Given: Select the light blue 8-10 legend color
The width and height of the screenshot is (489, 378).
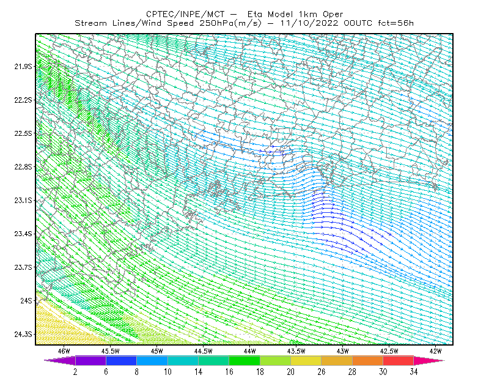Looking at the screenshot, I should [152, 360].
